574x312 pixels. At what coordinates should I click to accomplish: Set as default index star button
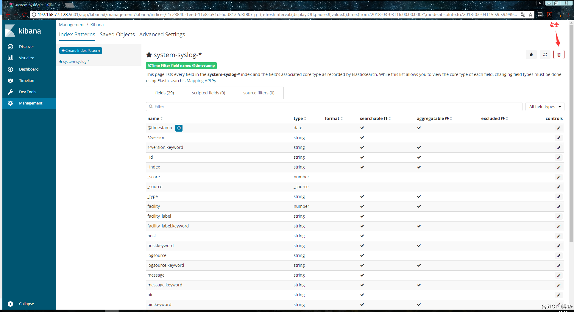(531, 54)
